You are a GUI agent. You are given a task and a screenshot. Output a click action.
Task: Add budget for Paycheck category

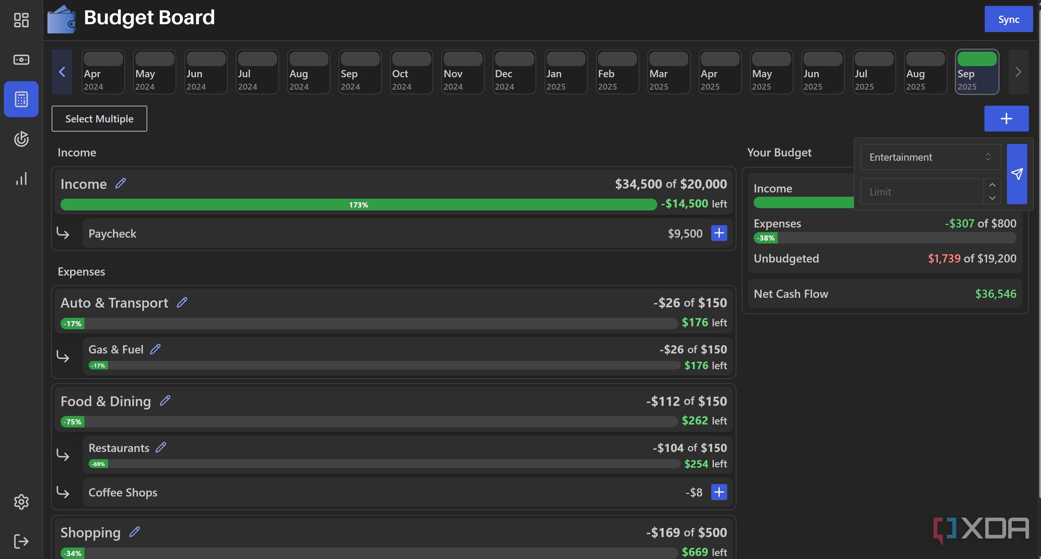point(719,233)
